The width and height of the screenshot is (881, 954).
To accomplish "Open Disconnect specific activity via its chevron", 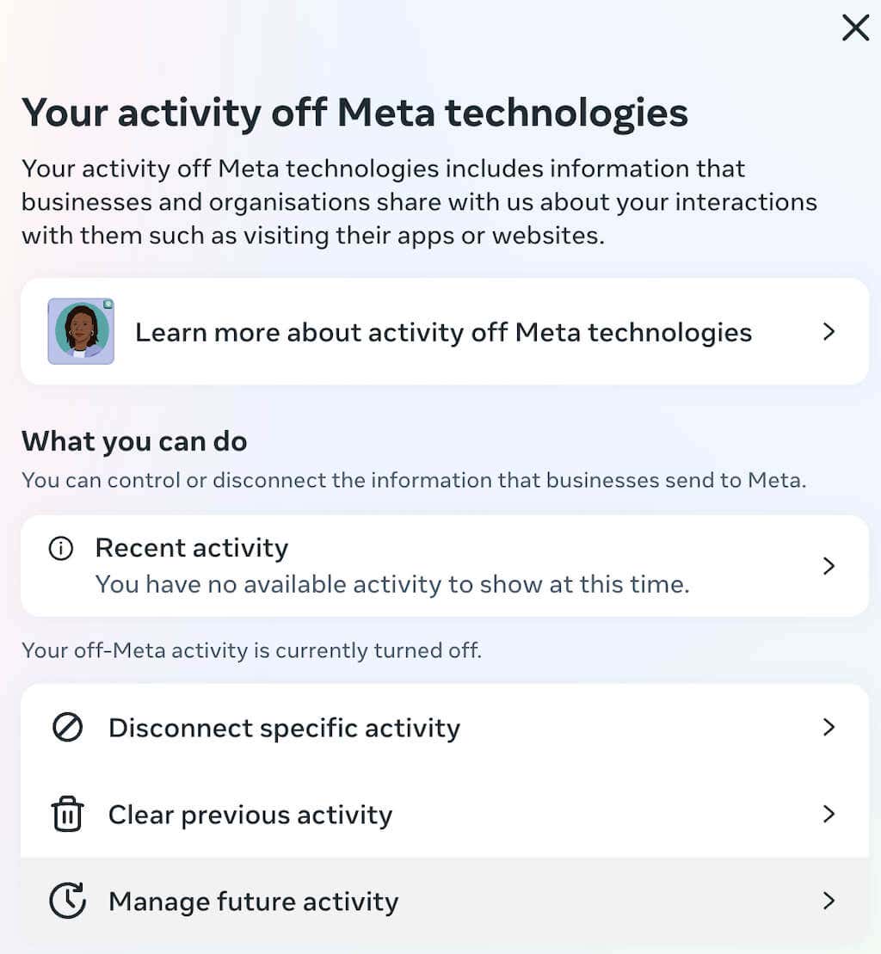I will tap(829, 728).
